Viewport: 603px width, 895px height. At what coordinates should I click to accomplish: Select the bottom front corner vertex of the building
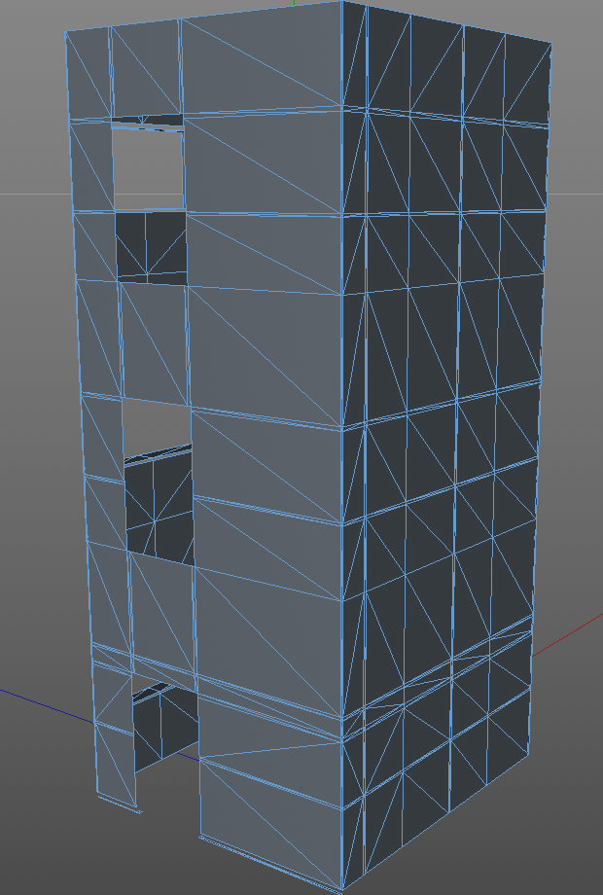coord(342,889)
